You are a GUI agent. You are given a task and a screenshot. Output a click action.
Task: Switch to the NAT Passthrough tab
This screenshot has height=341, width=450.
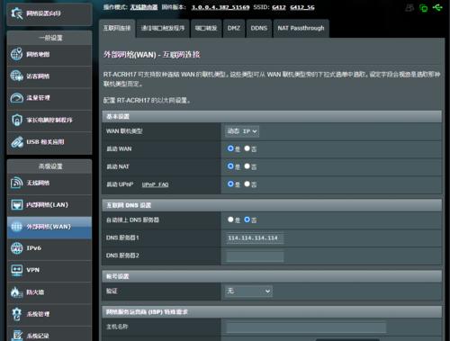click(301, 28)
